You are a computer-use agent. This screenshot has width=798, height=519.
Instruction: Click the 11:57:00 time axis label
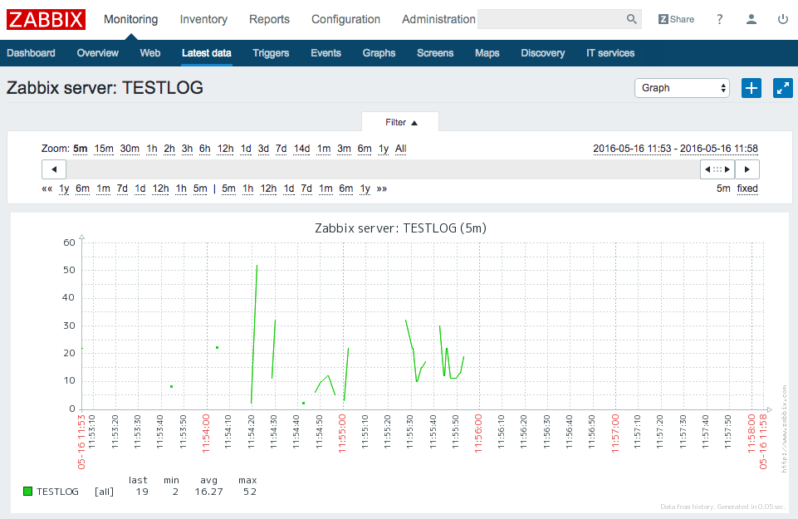point(614,433)
